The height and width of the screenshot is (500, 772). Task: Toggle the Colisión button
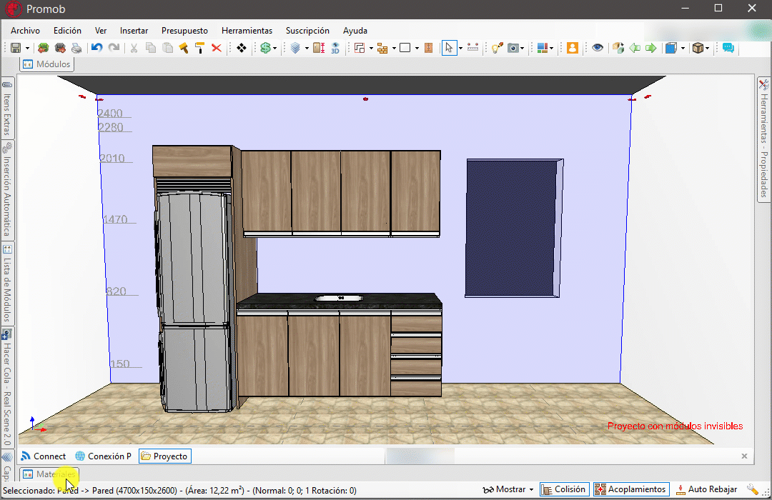coord(564,489)
